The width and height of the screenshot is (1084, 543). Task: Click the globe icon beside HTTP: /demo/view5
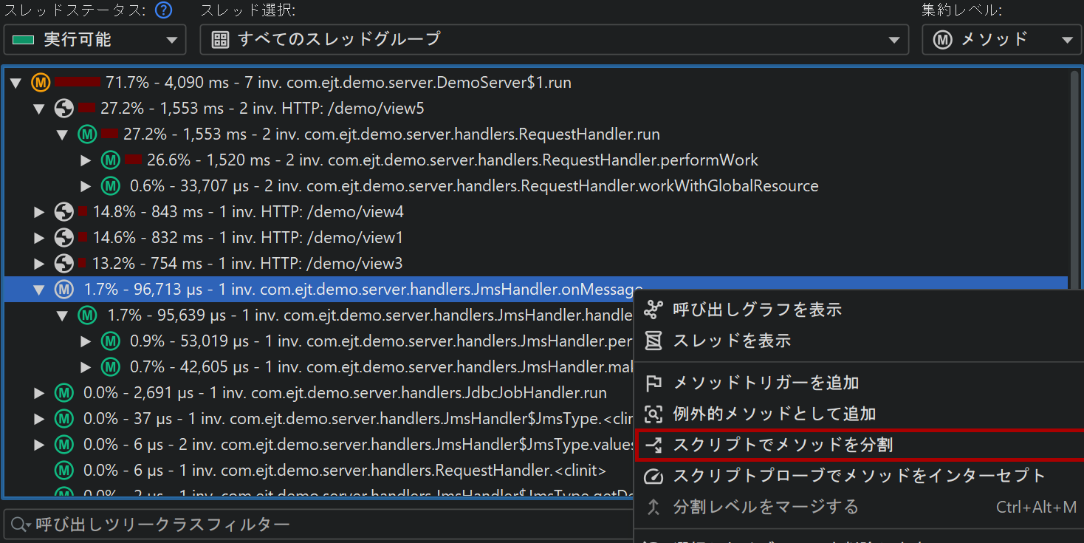64,109
